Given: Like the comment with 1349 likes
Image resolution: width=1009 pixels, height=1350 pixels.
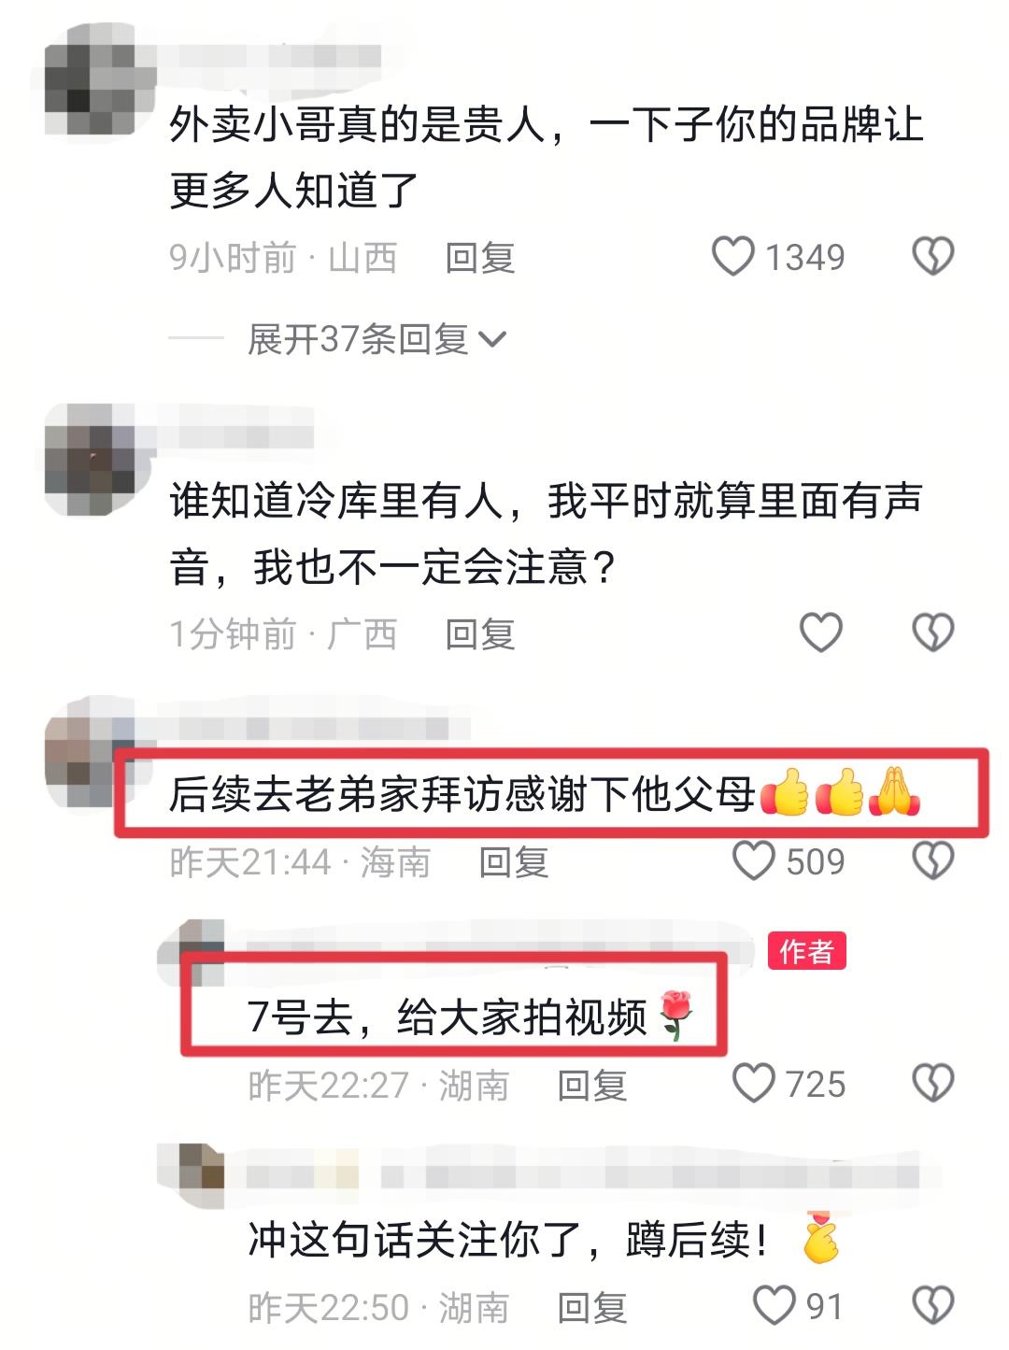Looking at the screenshot, I should (x=732, y=256).
